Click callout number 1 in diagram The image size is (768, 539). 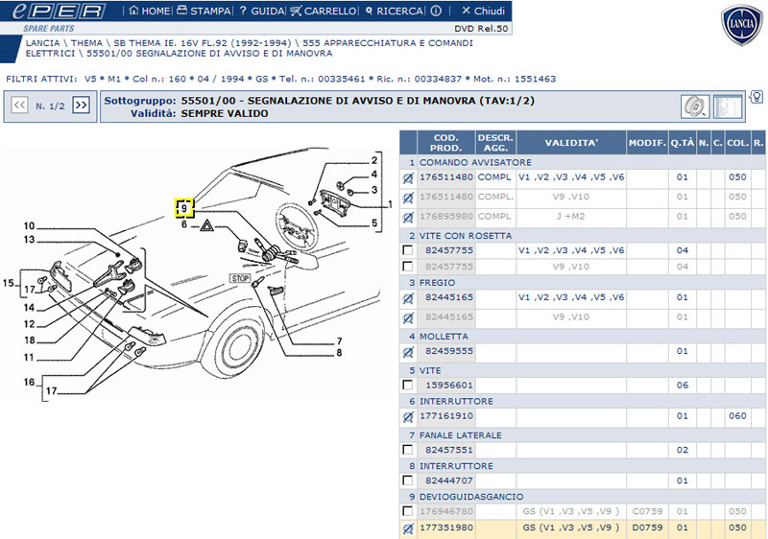click(x=390, y=204)
